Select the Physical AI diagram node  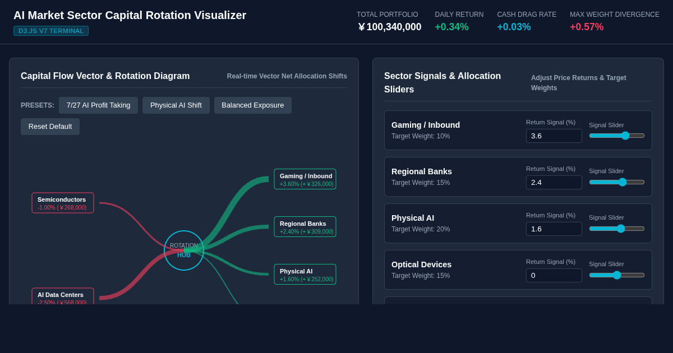coord(305,275)
